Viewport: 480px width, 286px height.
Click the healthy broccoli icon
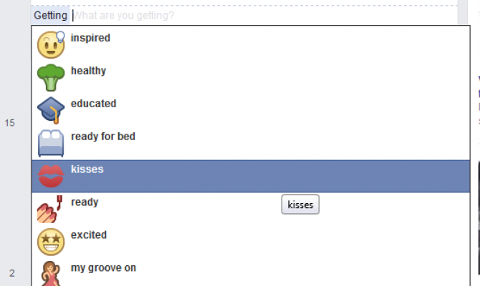click(51, 77)
